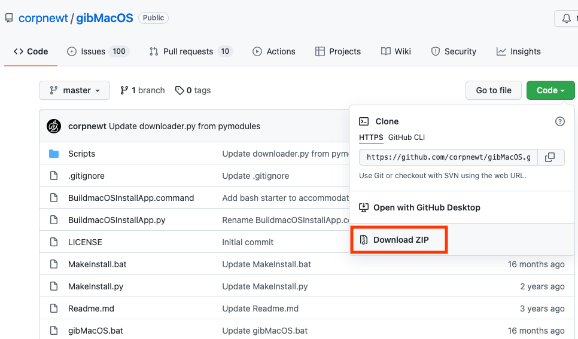Open the Readme.md file
578x339 pixels.
[x=91, y=309]
